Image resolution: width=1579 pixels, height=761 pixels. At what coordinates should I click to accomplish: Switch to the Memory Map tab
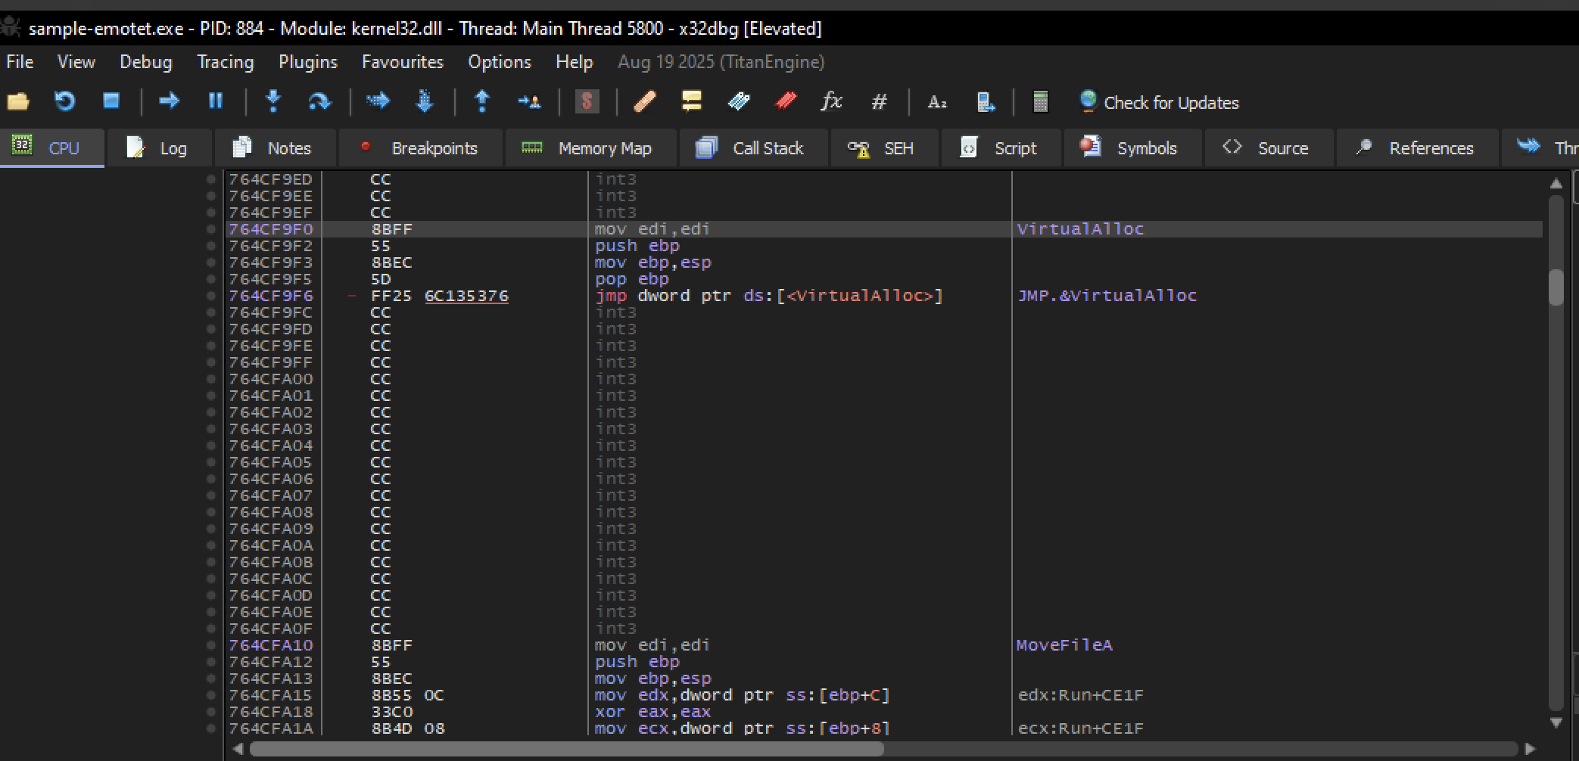pyautogui.click(x=590, y=148)
